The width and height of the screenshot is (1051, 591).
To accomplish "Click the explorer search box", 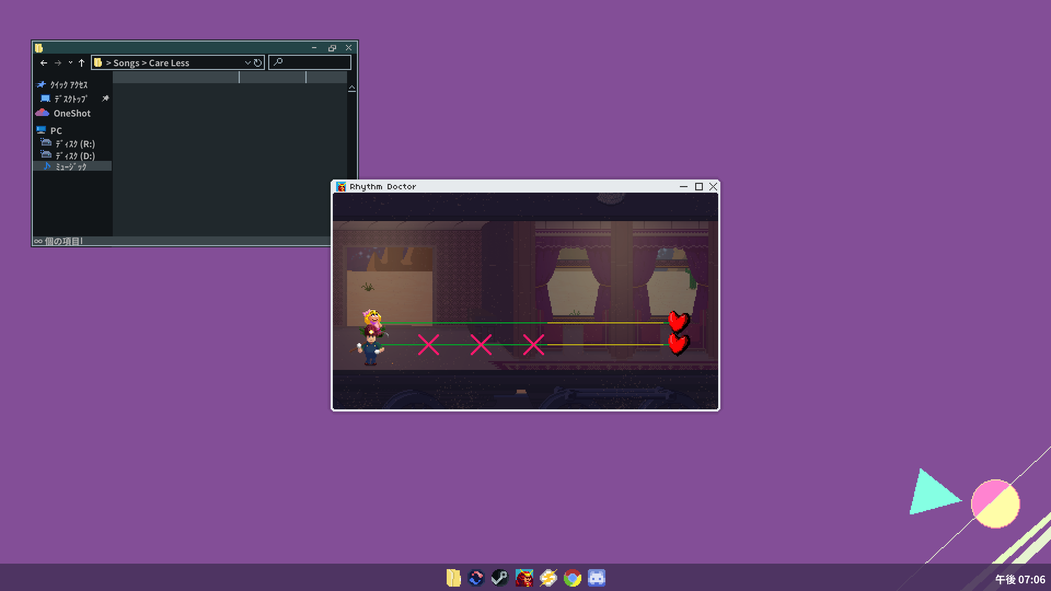I will point(310,62).
